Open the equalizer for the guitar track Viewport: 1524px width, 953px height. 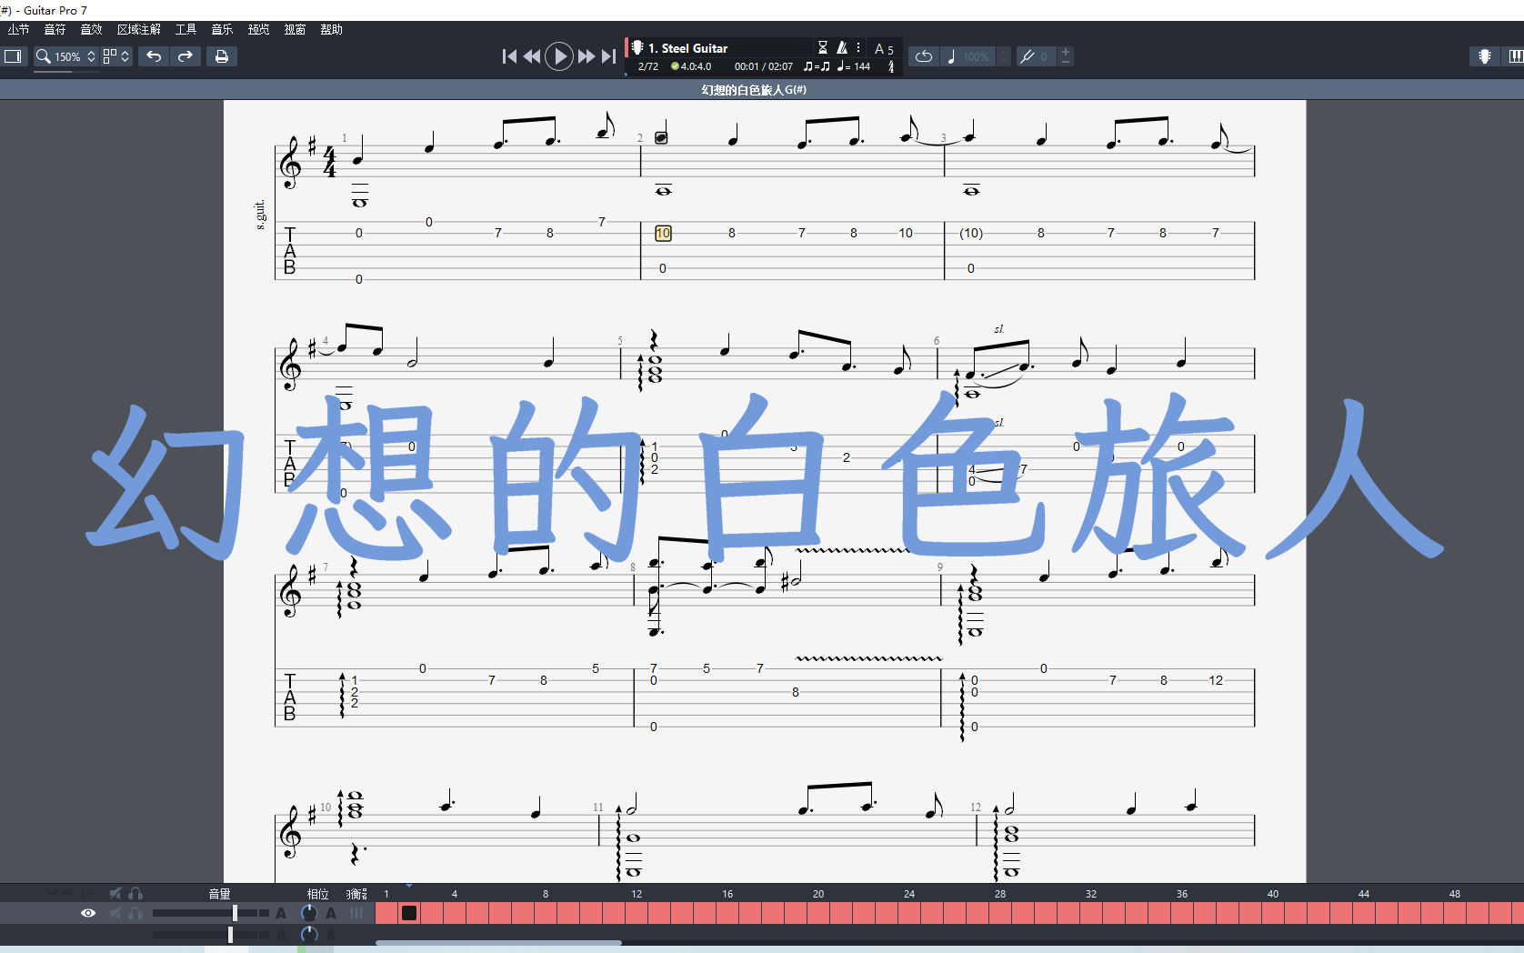tap(356, 913)
